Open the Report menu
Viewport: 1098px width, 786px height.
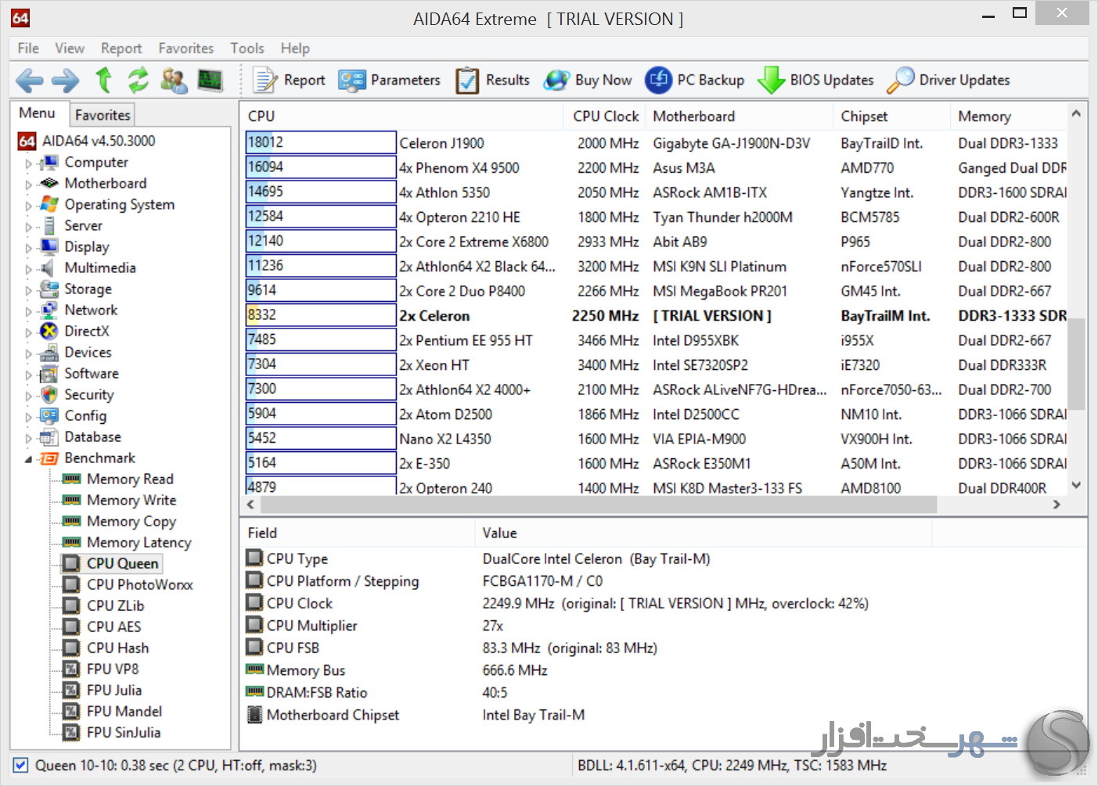[121, 48]
